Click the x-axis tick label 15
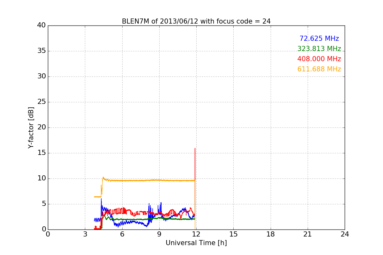 point(233,234)
